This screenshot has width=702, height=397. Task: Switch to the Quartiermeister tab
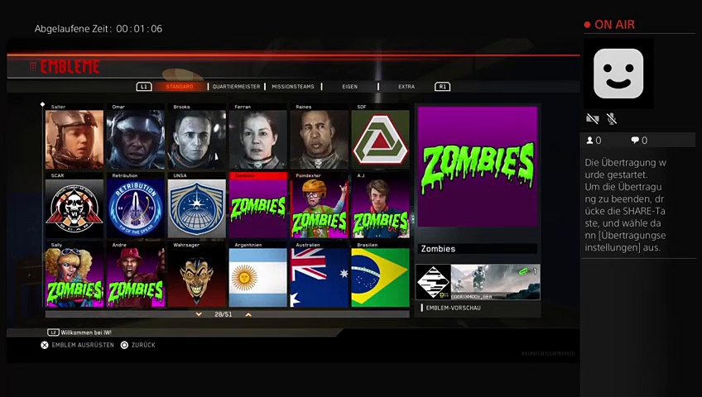pyautogui.click(x=236, y=86)
